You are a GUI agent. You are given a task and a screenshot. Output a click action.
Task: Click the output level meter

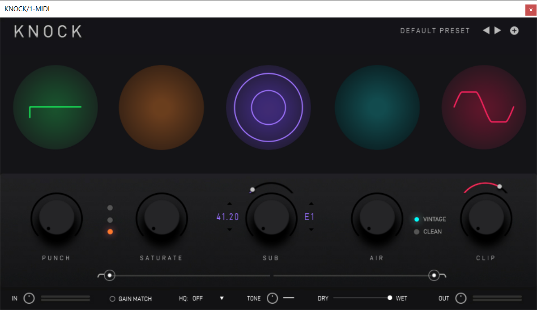[x=497, y=298]
